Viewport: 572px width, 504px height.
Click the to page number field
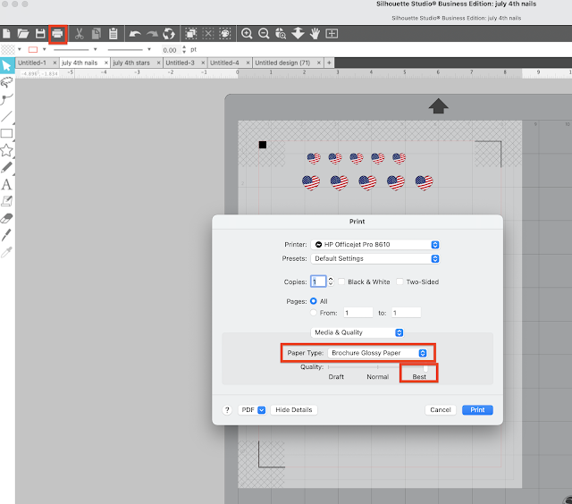click(407, 313)
